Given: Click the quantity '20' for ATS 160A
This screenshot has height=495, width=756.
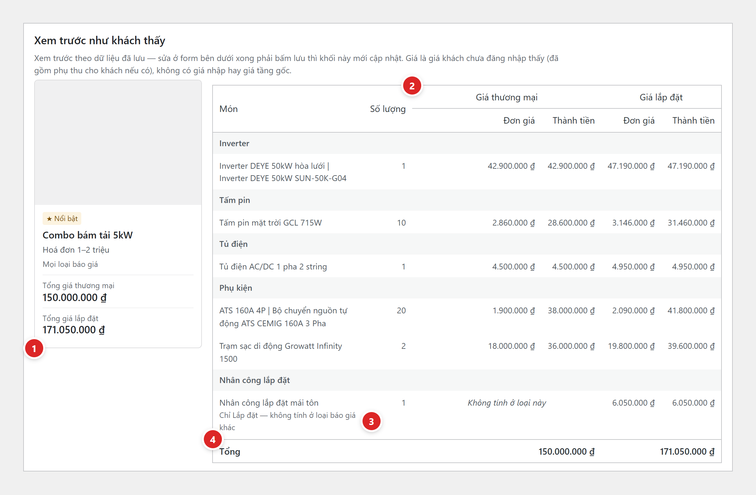Looking at the screenshot, I should coord(401,310).
